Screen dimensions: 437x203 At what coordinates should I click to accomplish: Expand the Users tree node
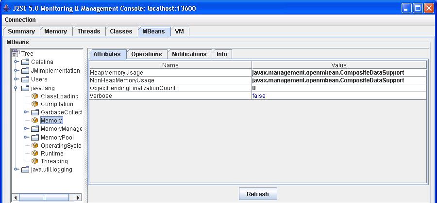17,79
